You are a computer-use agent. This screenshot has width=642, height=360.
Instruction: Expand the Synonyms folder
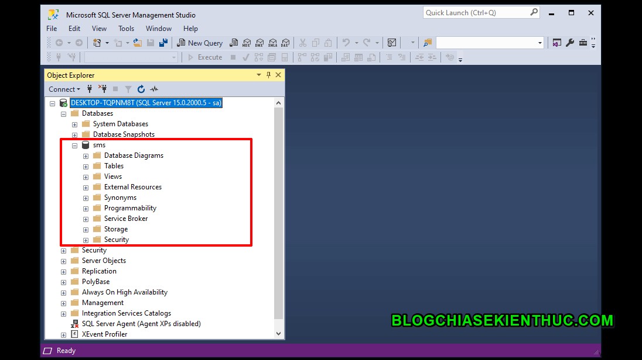click(86, 198)
